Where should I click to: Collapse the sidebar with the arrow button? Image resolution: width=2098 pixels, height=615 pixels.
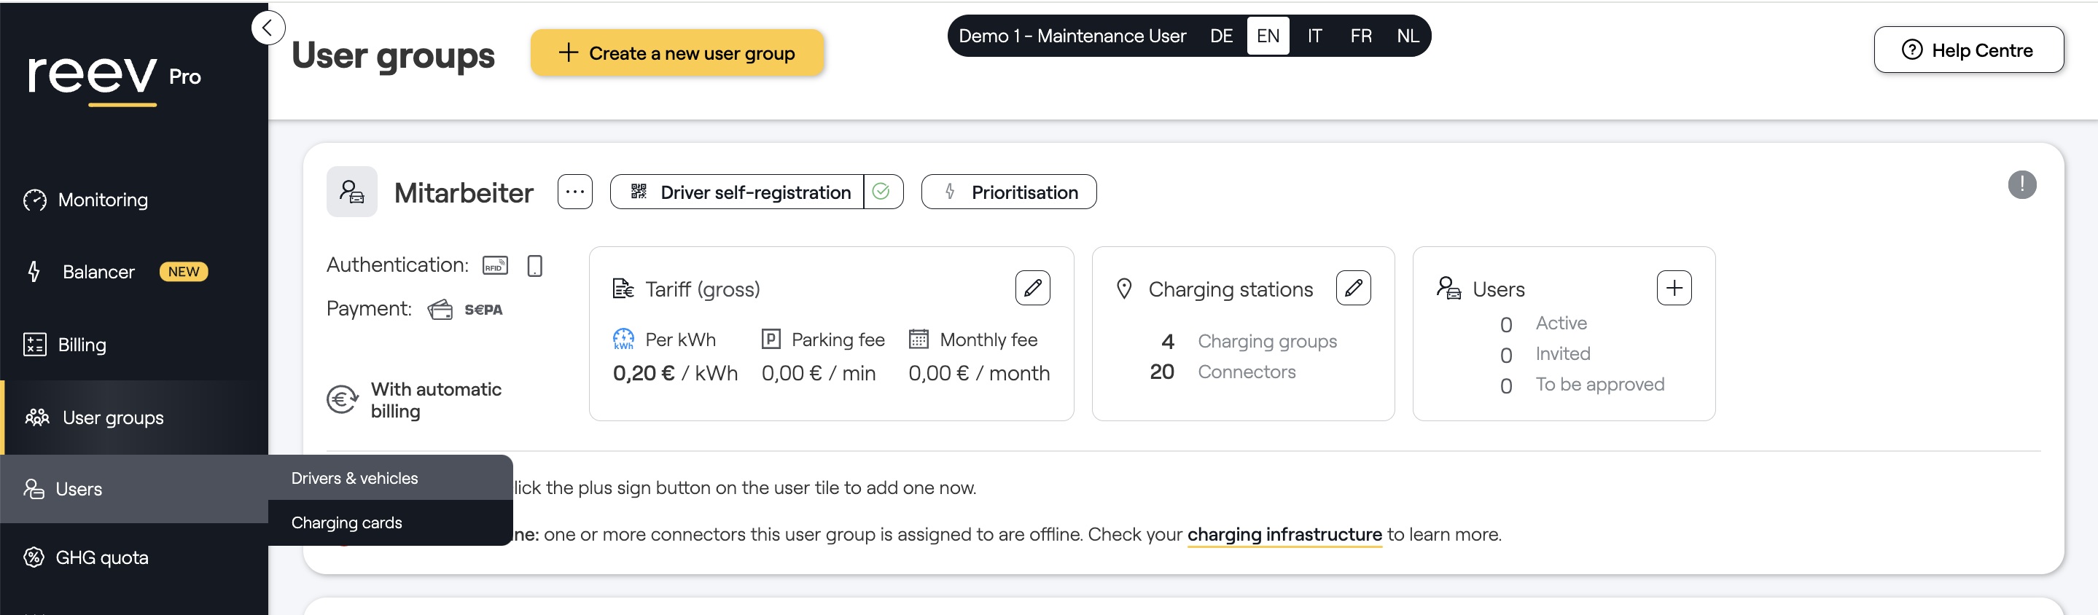coord(268,28)
